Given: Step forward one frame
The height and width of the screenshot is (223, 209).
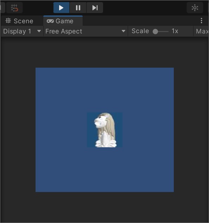Looking at the screenshot, I should (95, 8).
